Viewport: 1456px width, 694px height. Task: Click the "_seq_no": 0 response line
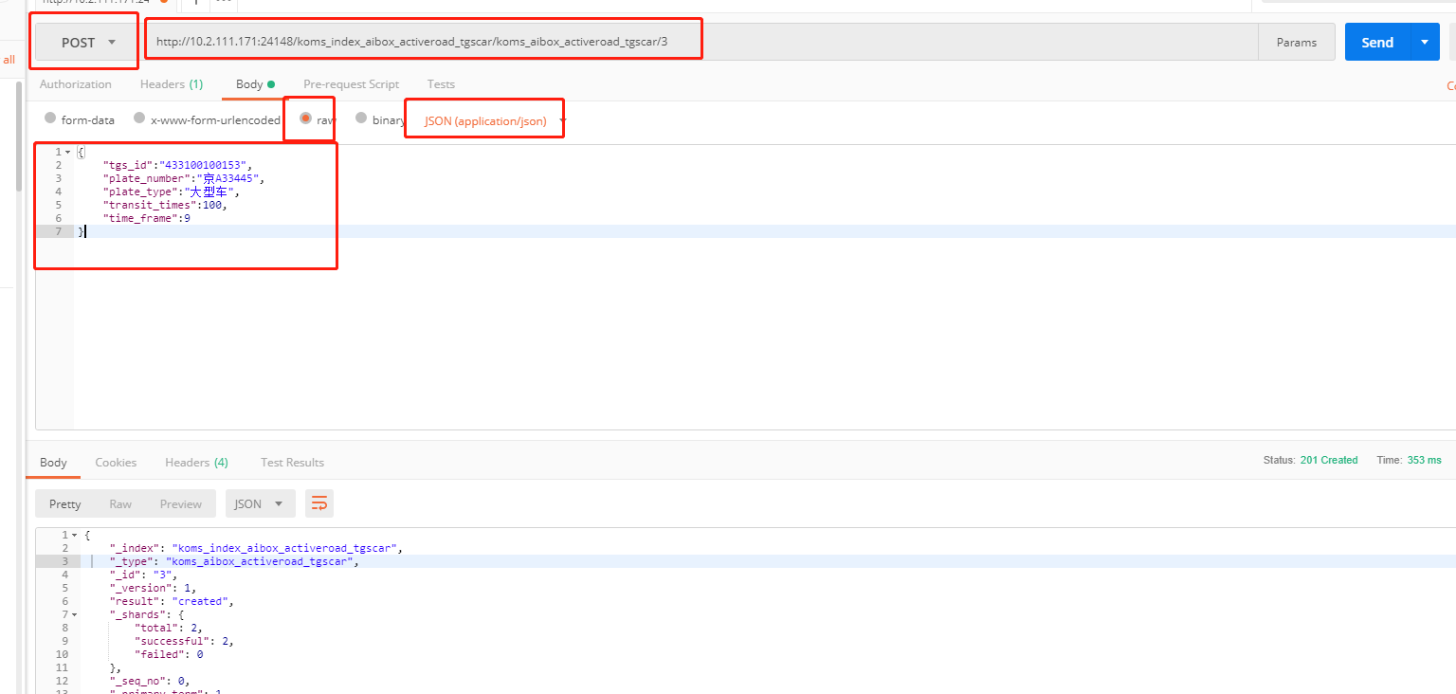point(150,681)
